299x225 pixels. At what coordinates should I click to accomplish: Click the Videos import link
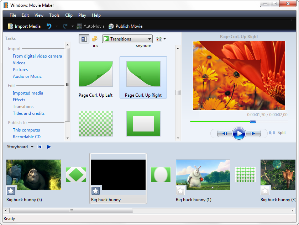tap(19, 63)
